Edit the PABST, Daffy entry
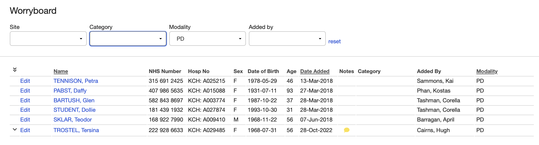 click(x=25, y=91)
